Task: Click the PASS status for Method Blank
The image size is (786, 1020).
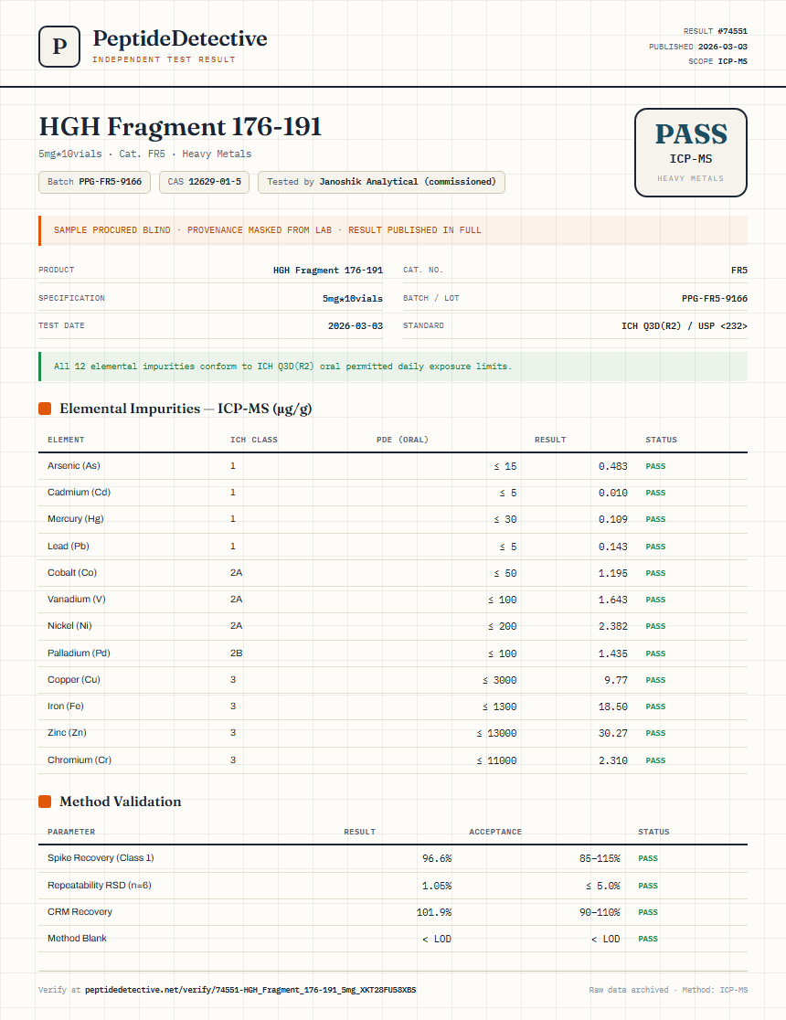Action: 648,939
